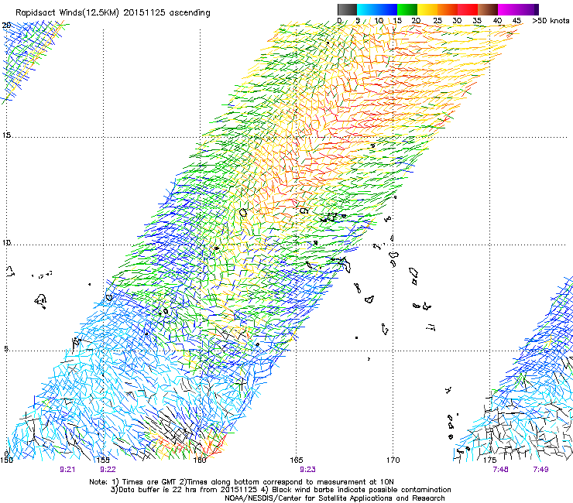
Task: Click the '150' longitude axis label
Action: tap(6, 460)
